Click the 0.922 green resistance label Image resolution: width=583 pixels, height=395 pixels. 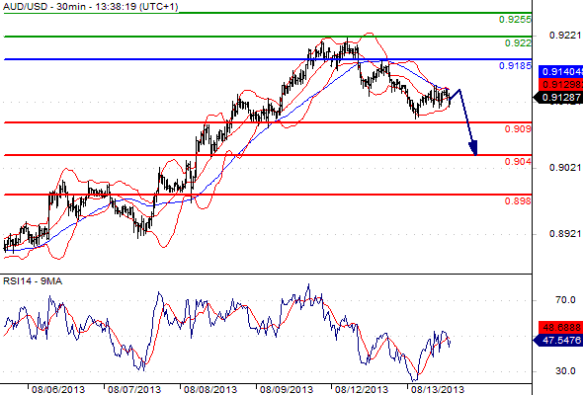coord(518,43)
